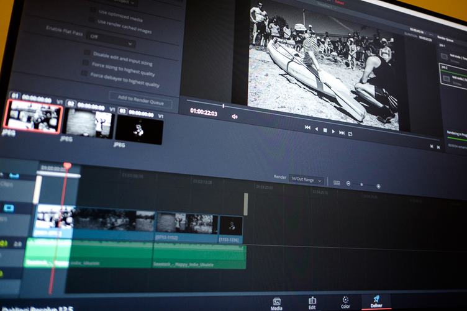Click the video track monitor icon

[x=9, y=208]
